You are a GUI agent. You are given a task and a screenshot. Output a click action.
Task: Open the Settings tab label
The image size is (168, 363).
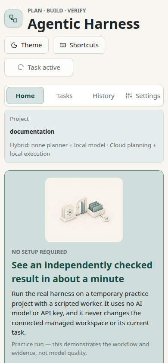[148, 96]
